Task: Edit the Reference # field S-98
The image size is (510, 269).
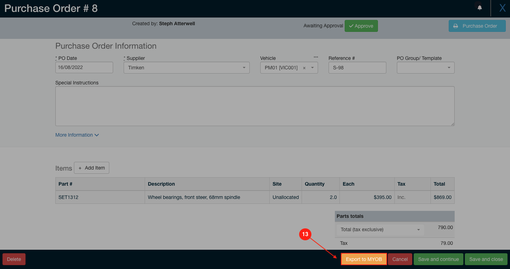Action: click(x=357, y=68)
